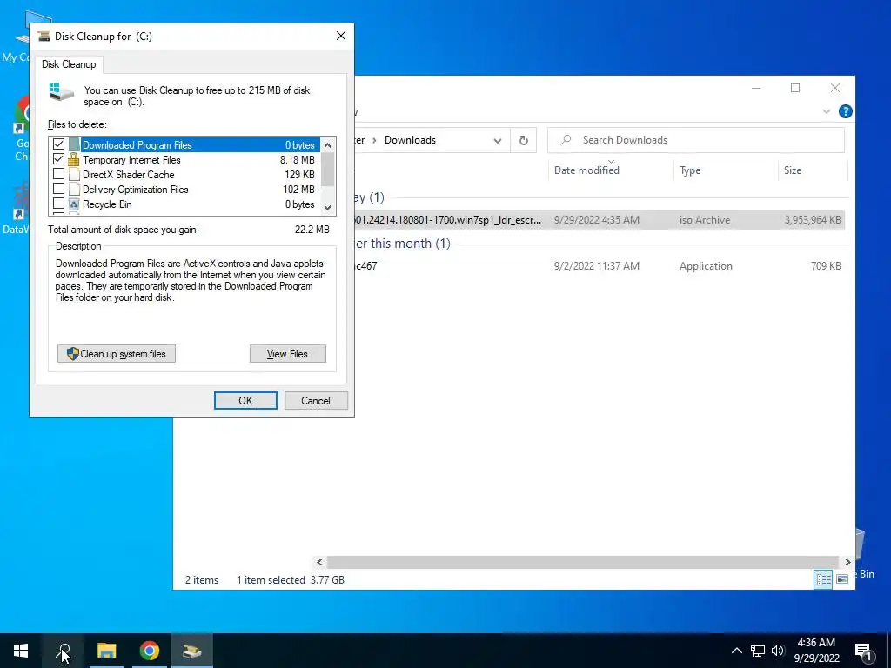This screenshot has height=668, width=891.
Task: Click the View Files button
Action: pyautogui.click(x=287, y=353)
